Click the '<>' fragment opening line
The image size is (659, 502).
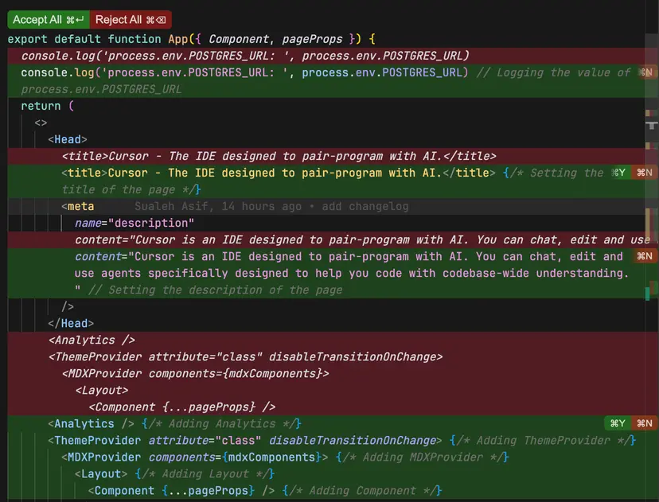point(41,123)
